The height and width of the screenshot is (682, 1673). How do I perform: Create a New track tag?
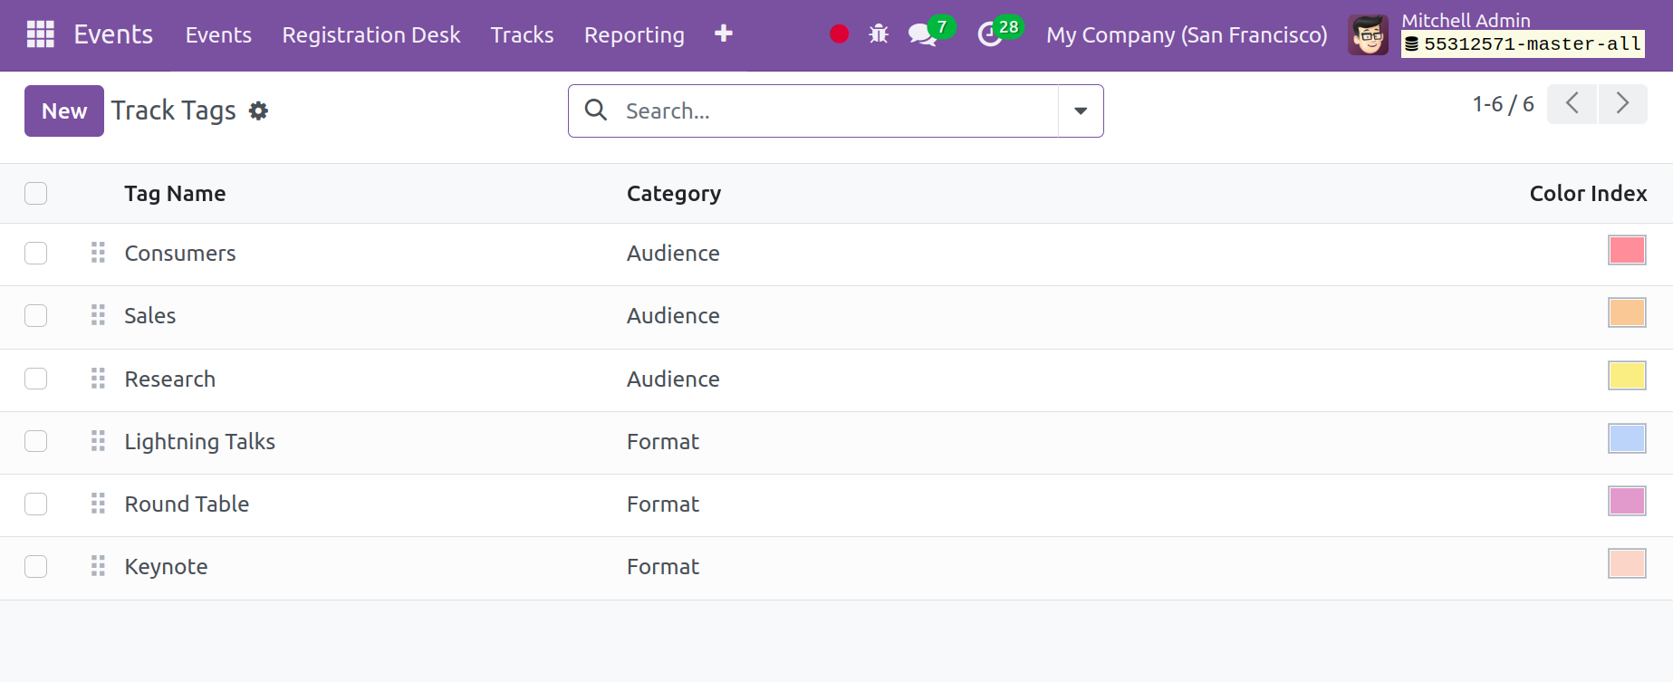(x=64, y=110)
